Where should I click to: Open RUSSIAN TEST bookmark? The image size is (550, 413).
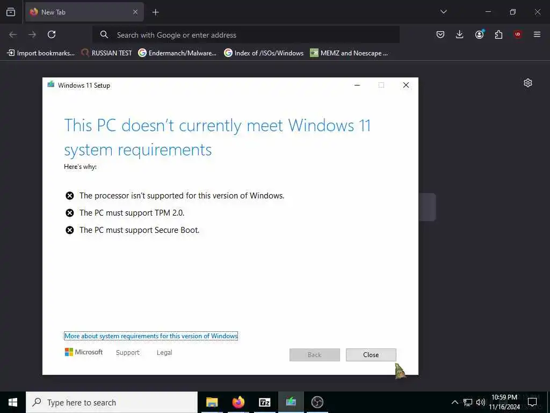point(107,53)
